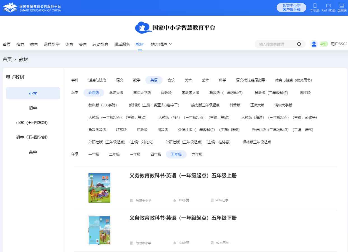Open the user avatar icon
348x252 pixels.
pyautogui.click(x=314, y=44)
